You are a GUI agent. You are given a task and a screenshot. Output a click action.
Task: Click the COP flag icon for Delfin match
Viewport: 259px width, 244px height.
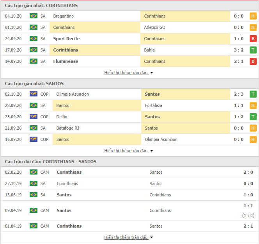tap(33, 117)
